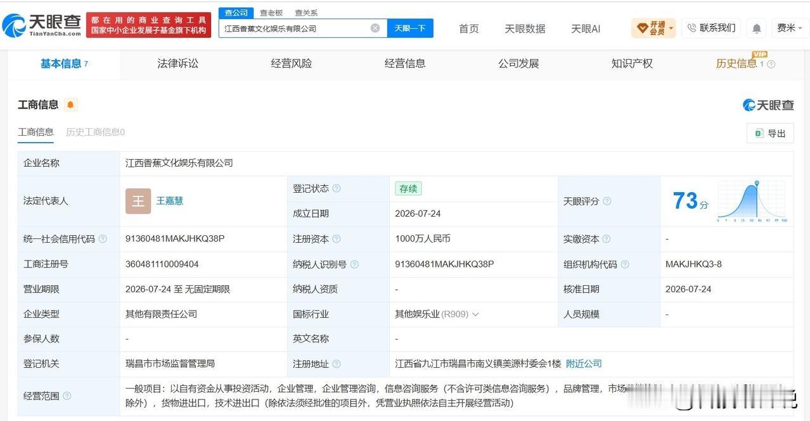Click the organization code MAKJHKQ3-8
This screenshot has height=421, width=810.
coord(693,264)
